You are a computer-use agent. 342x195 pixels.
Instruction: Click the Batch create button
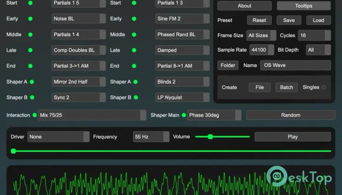click(286, 87)
